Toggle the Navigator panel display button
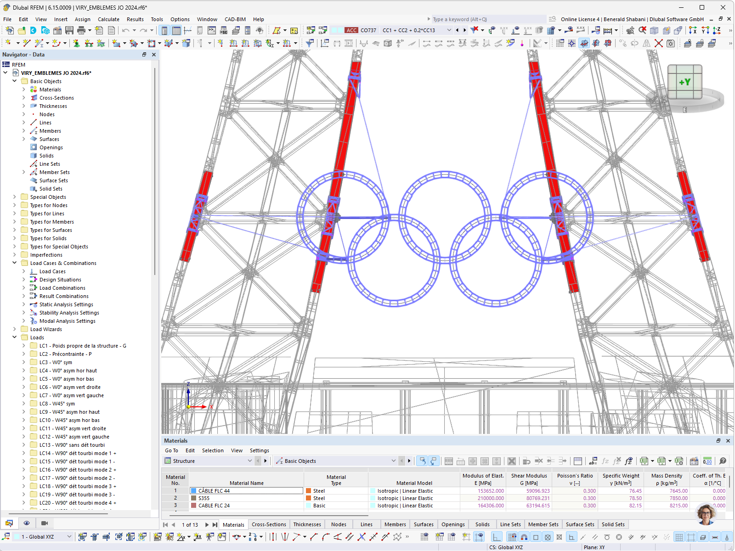Viewport: 735px width, 551px height. pos(164,30)
